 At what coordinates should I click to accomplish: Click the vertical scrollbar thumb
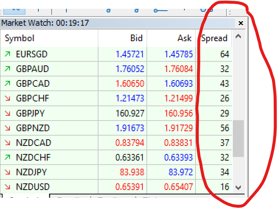pos(238,139)
